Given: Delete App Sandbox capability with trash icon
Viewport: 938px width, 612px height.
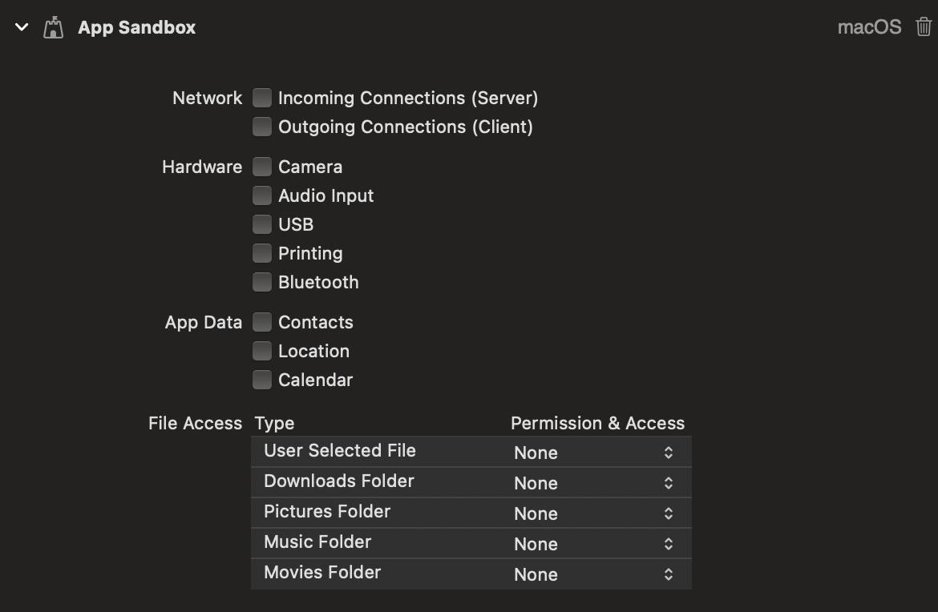Looking at the screenshot, I should point(924,27).
